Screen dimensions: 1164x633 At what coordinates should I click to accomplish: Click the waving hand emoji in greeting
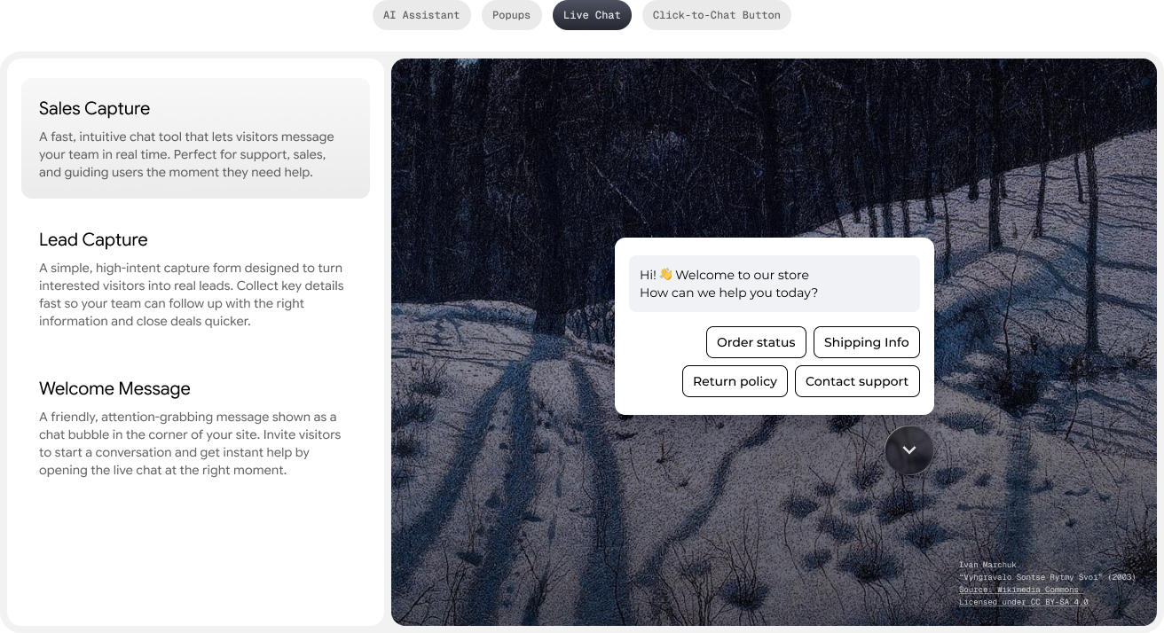[666, 275]
